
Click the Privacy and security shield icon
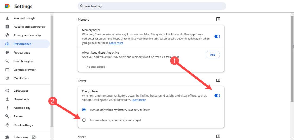click(7, 35)
